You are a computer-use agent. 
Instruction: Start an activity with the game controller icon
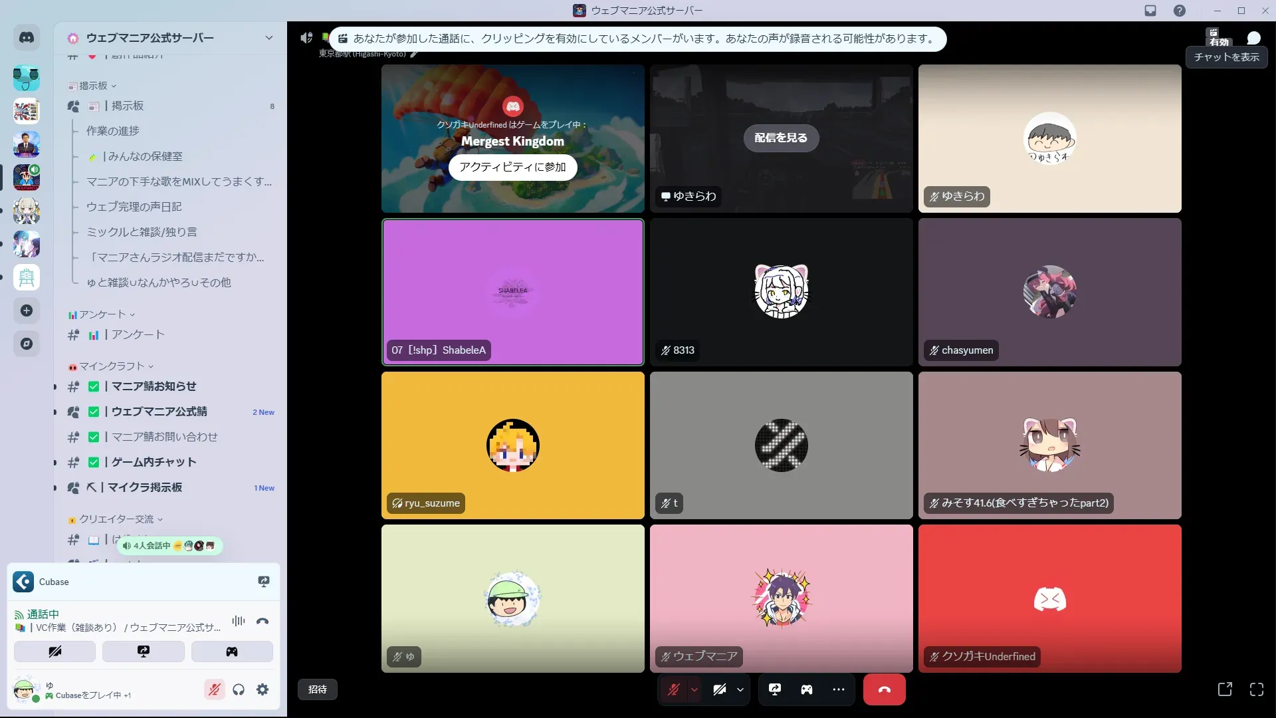pyautogui.click(x=807, y=689)
